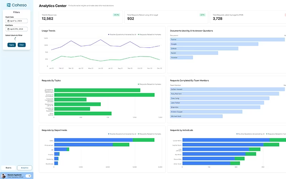Toggle Usage Trends 'Requests Raised to Humans' legend
The height and width of the screenshot is (179, 286).
tap(149, 34)
